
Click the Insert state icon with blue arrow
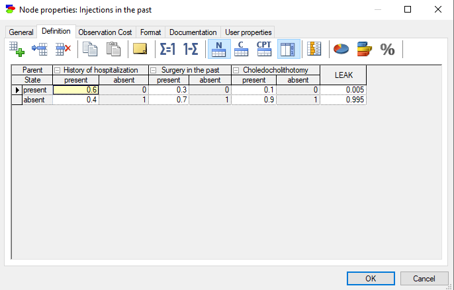tap(40, 49)
